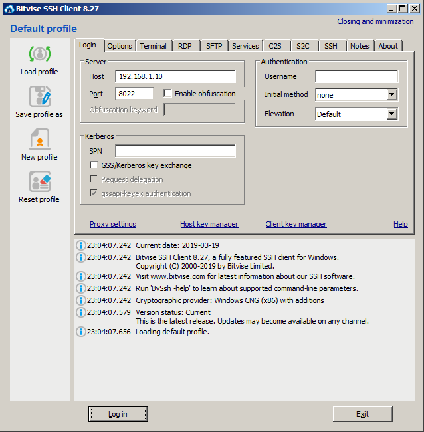Click the Kerberos SPN input field
424x432 pixels.
175,151
